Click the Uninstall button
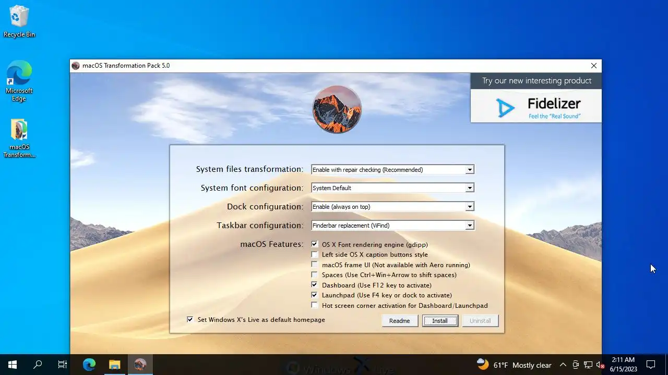 [480, 321]
